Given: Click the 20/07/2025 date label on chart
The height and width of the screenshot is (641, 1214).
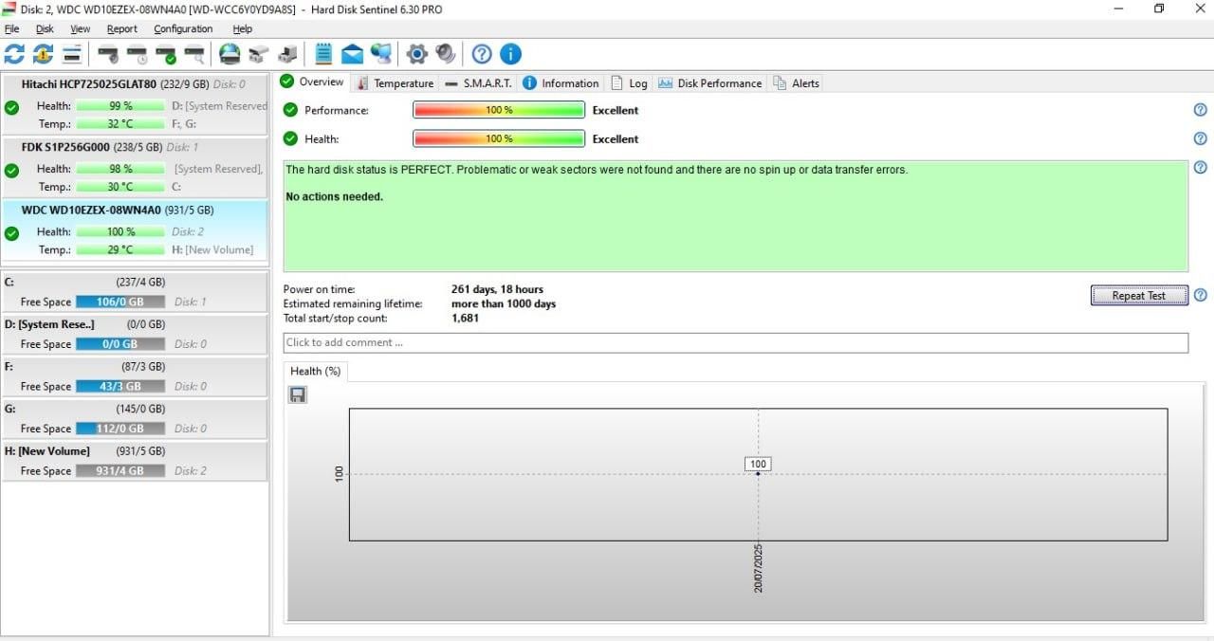Looking at the screenshot, I should (759, 568).
